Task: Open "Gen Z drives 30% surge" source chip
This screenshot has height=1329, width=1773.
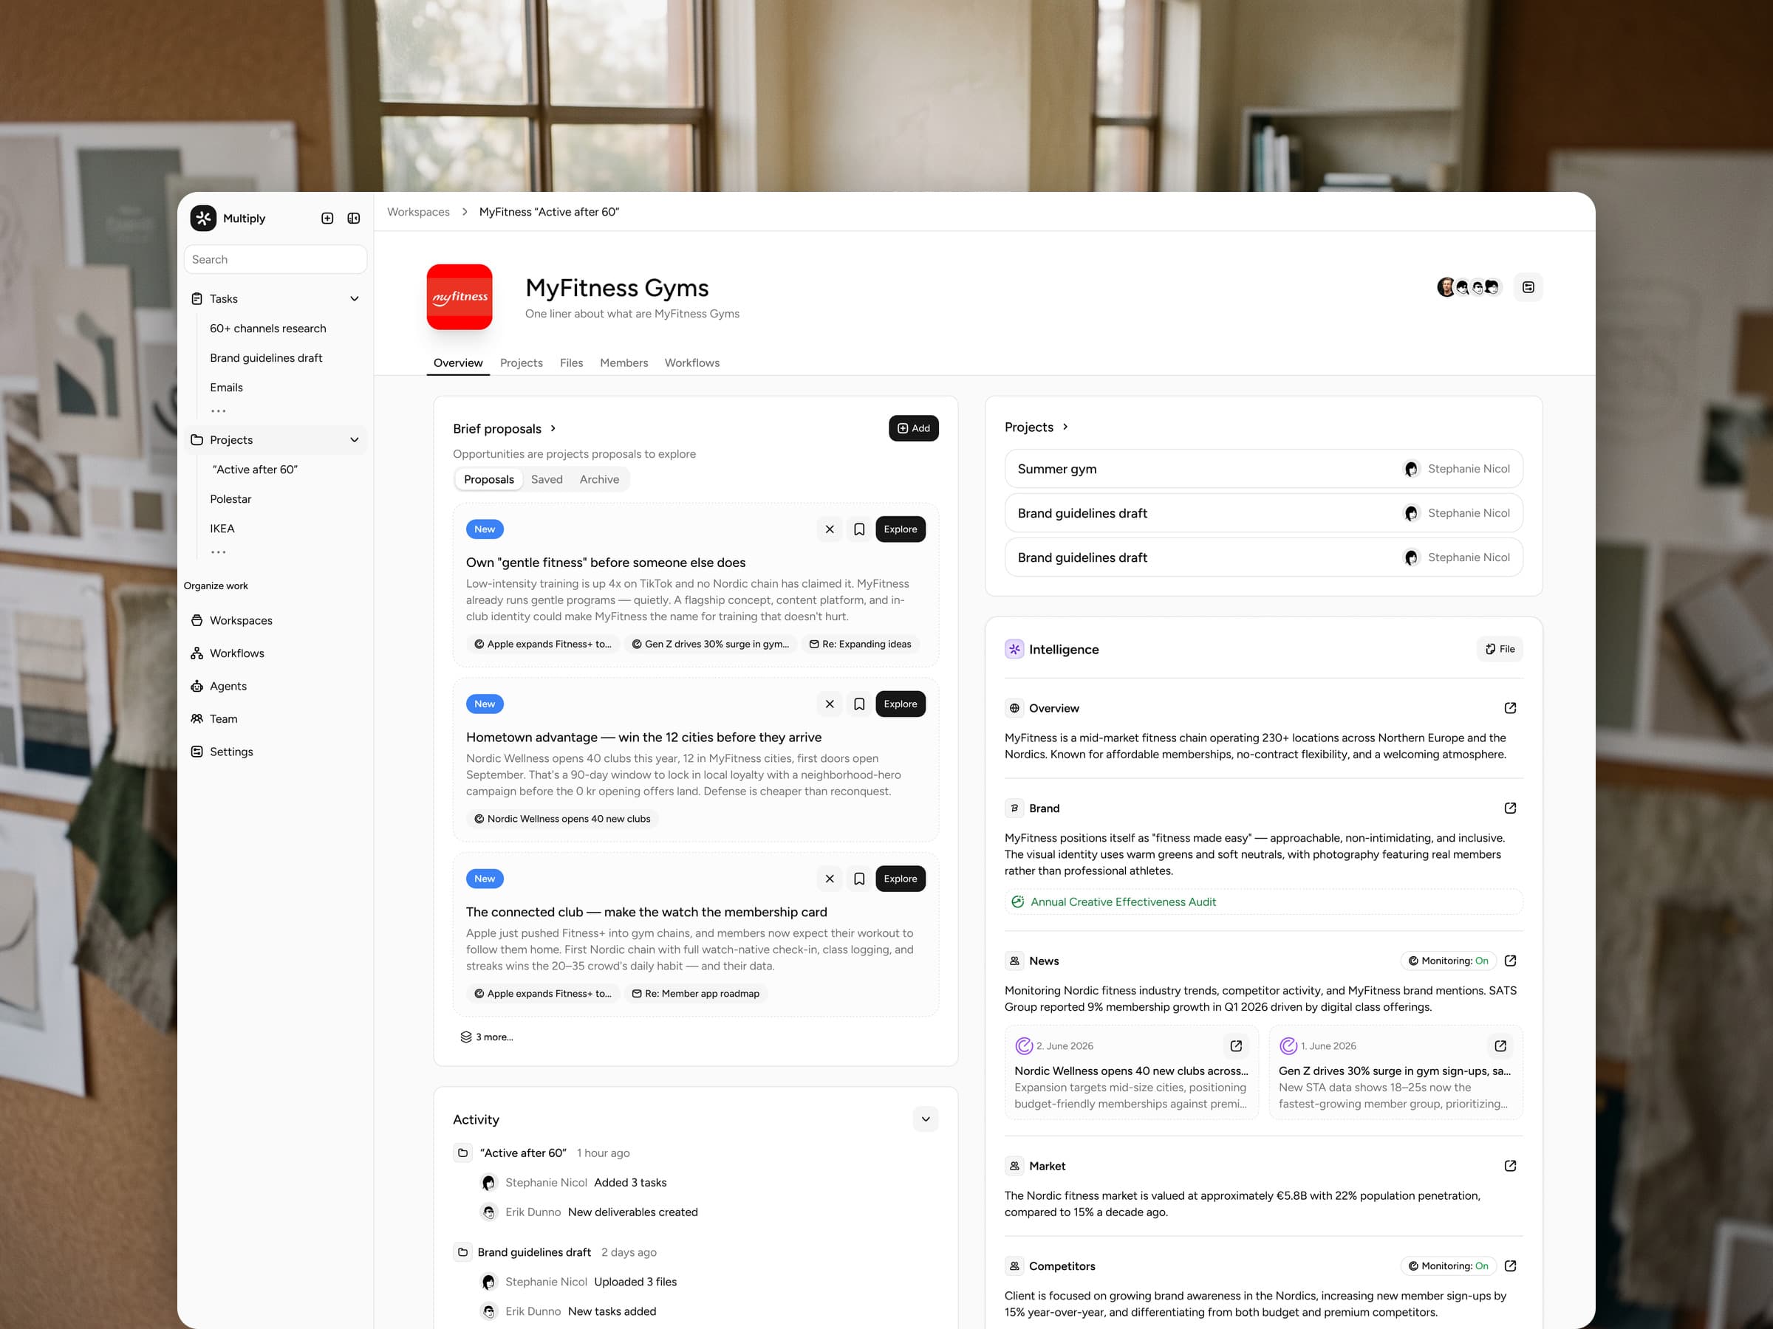Action: tap(710, 644)
